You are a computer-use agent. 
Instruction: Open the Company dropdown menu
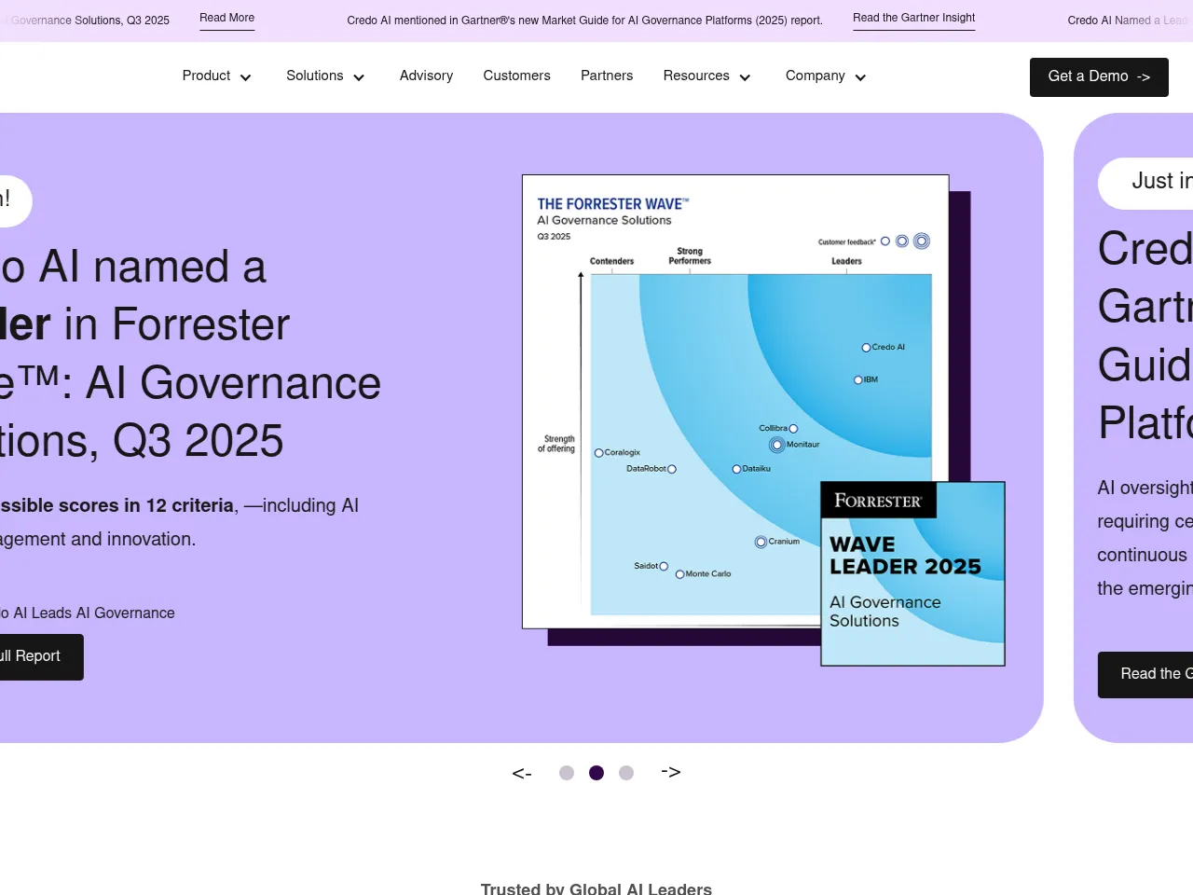pos(826,76)
